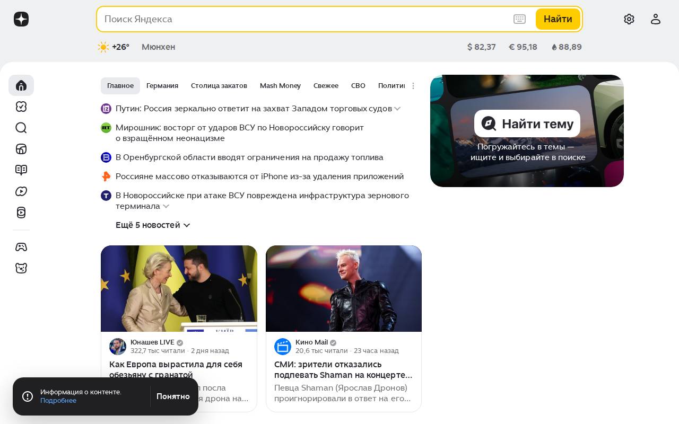Open the sun weather icon
The height and width of the screenshot is (424, 679).
point(103,47)
